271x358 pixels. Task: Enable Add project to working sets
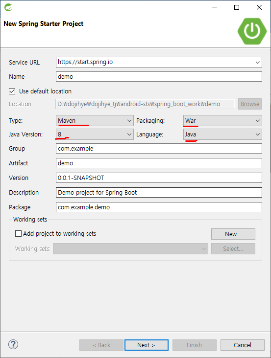pos(18,234)
